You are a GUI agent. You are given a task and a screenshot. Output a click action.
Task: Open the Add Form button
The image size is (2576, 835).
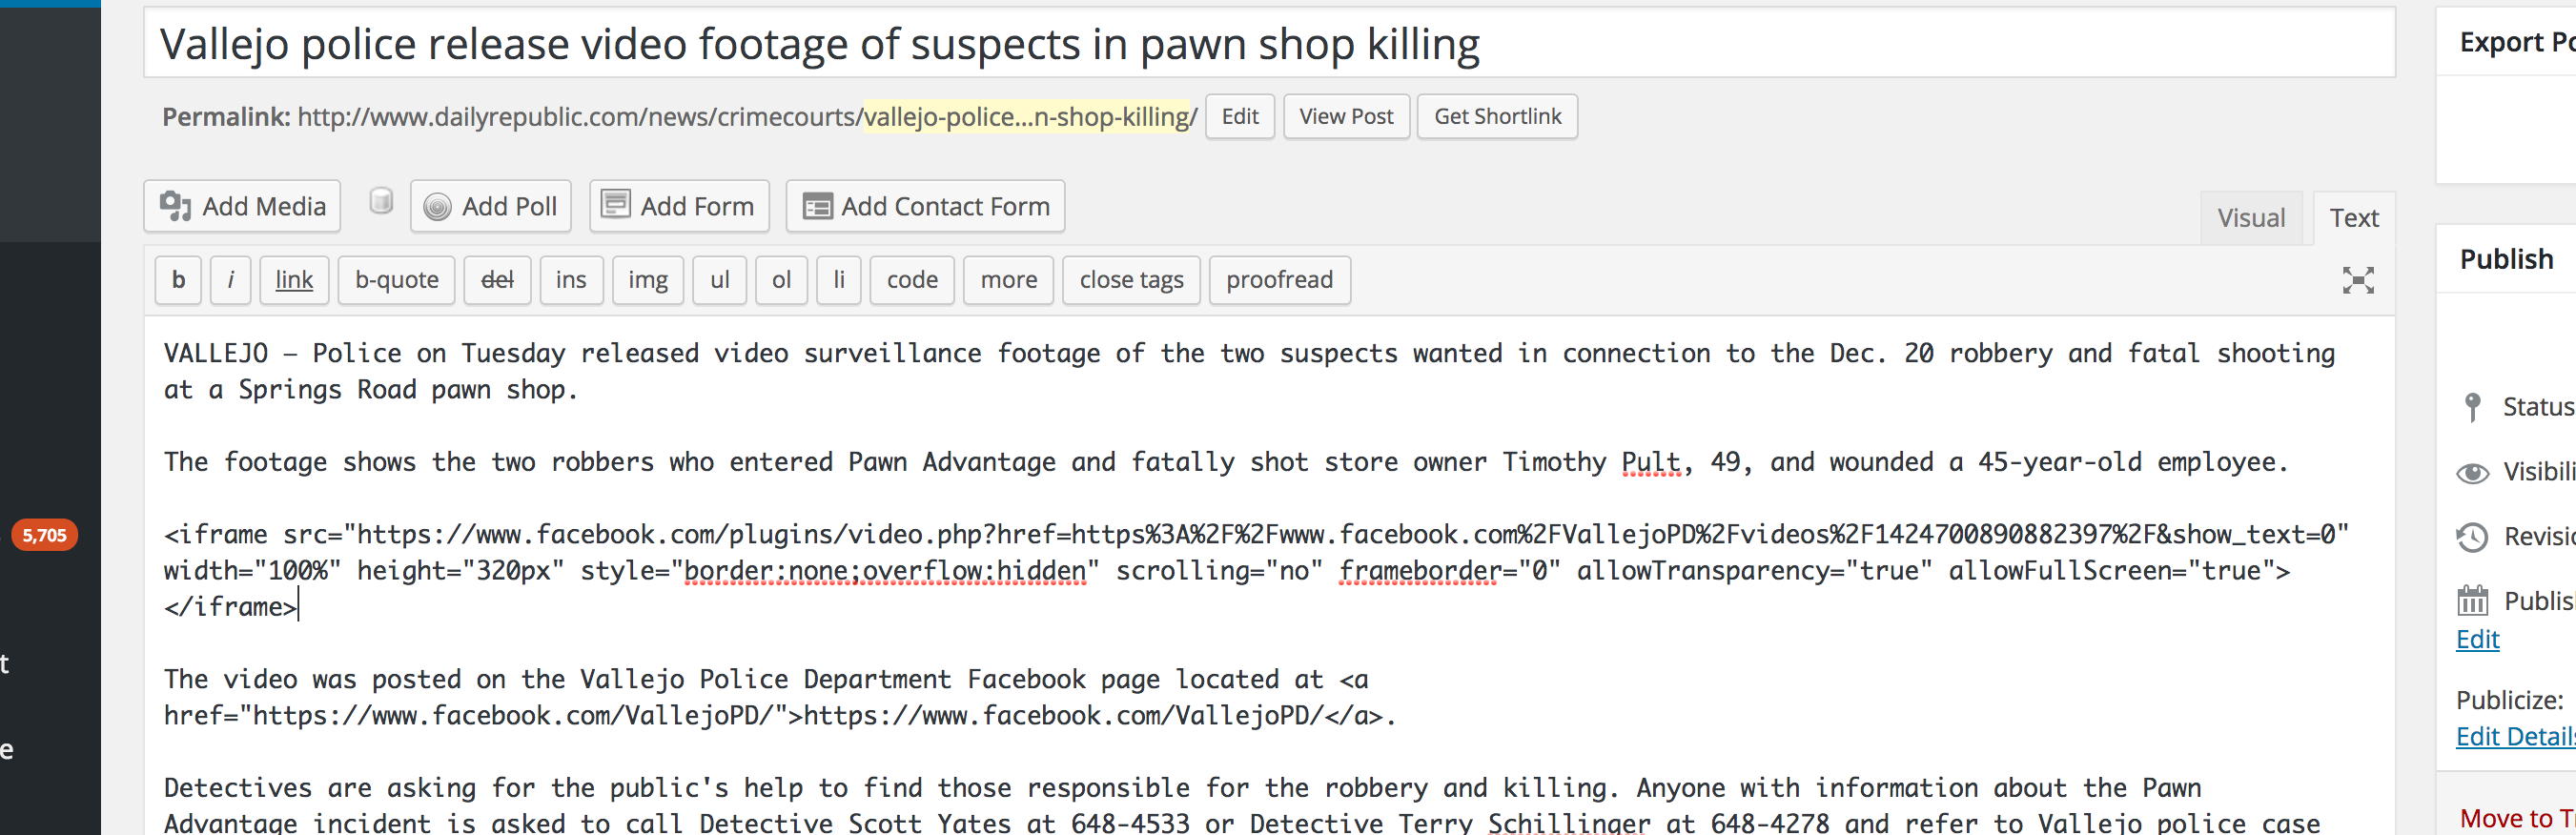tap(678, 206)
